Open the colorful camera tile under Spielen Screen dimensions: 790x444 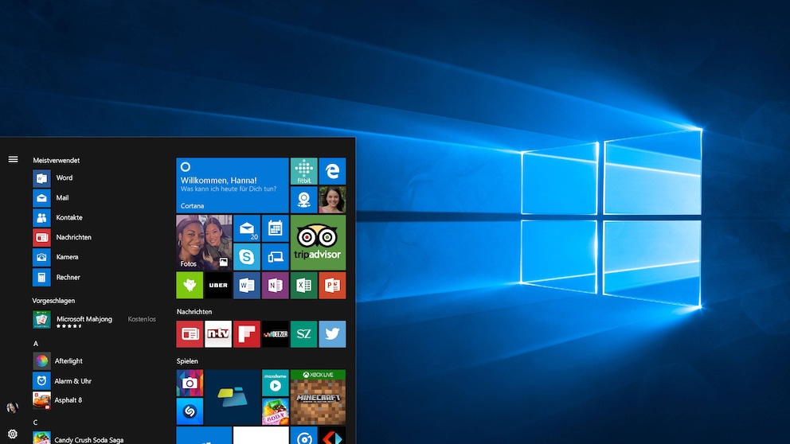tap(190, 383)
